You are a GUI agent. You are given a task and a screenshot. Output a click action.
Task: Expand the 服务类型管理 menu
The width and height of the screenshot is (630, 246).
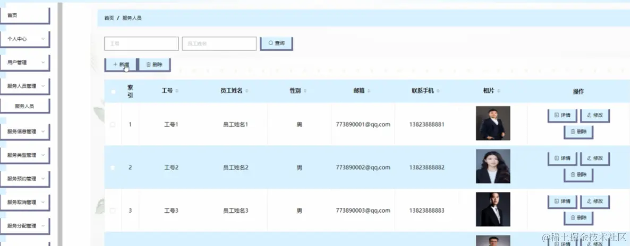(25, 155)
